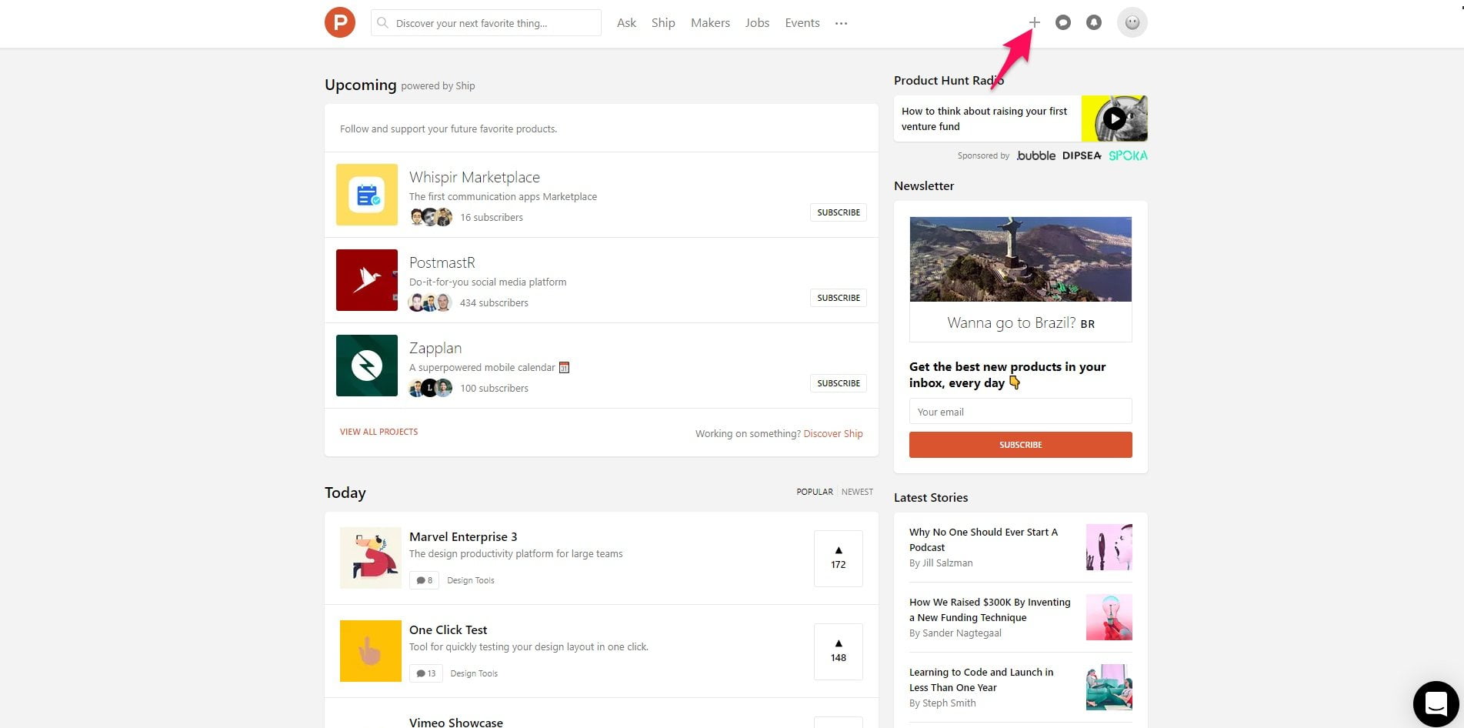Open One Click Test comments count
1464x728 pixels.
pos(425,673)
